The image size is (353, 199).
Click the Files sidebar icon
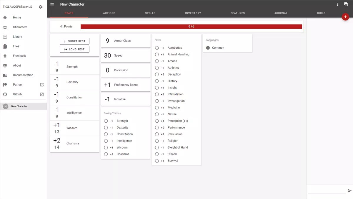[4, 46]
